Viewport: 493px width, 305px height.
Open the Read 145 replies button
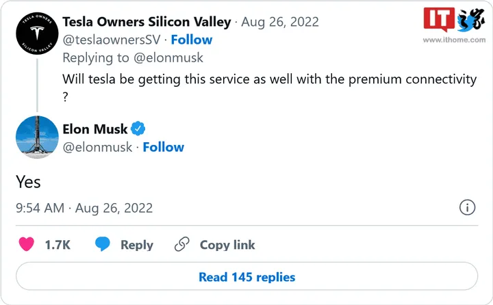246,277
